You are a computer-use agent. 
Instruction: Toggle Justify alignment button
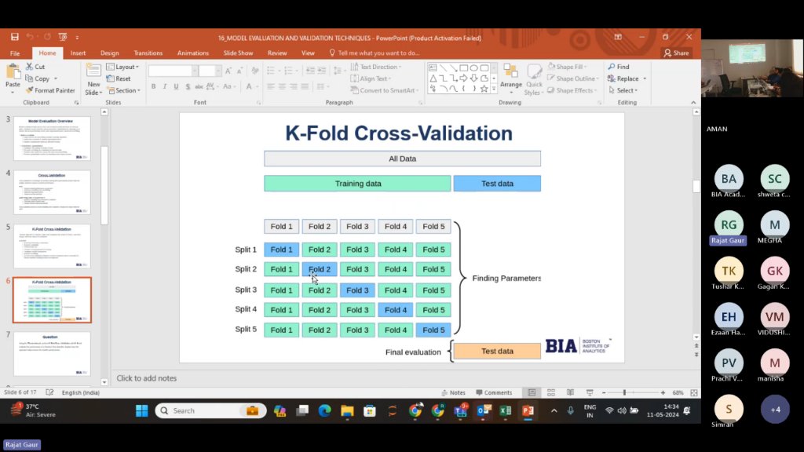click(305, 86)
